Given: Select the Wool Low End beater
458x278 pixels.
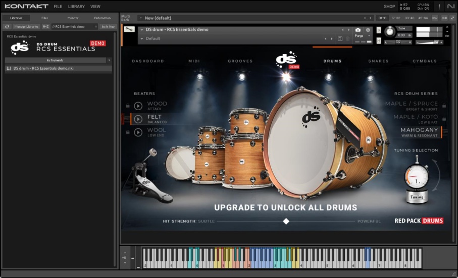Looking at the screenshot, I should [x=156, y=132].
